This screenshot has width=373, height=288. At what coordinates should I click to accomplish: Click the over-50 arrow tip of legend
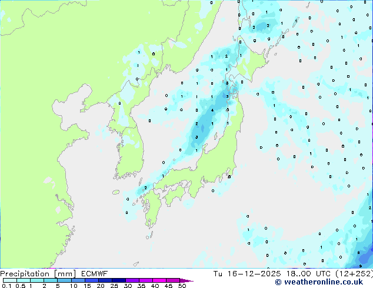tap(186, 280)
